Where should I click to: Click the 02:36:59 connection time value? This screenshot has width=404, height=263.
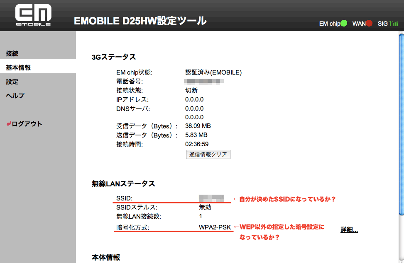pyautogui.click(x=197, y=144)
